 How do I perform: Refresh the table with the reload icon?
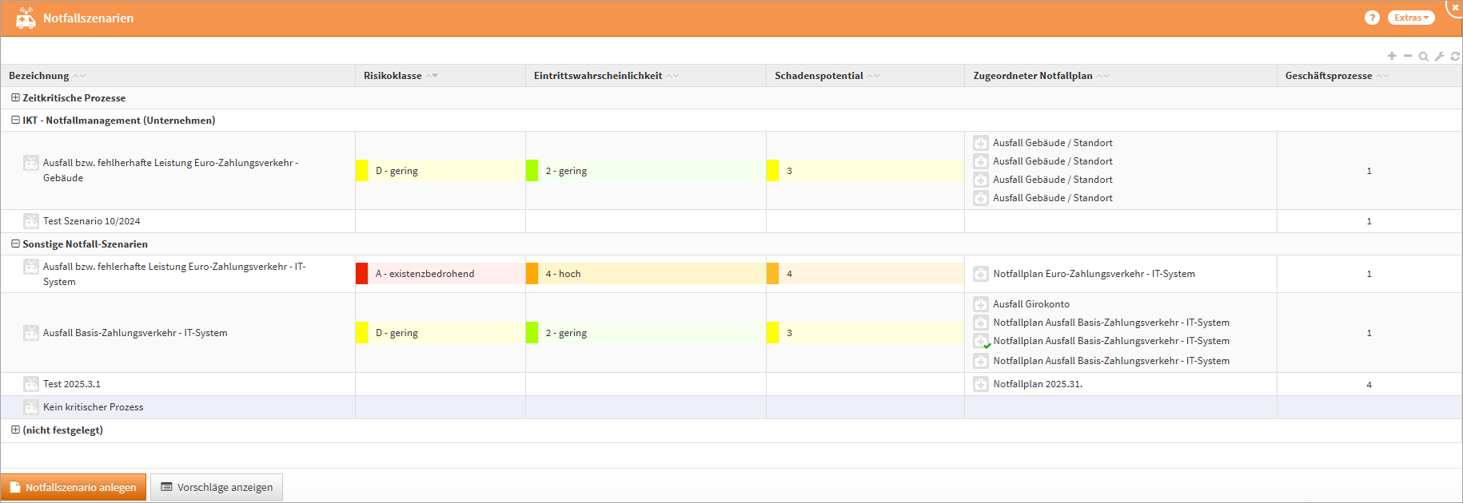tap(1455, 56)
